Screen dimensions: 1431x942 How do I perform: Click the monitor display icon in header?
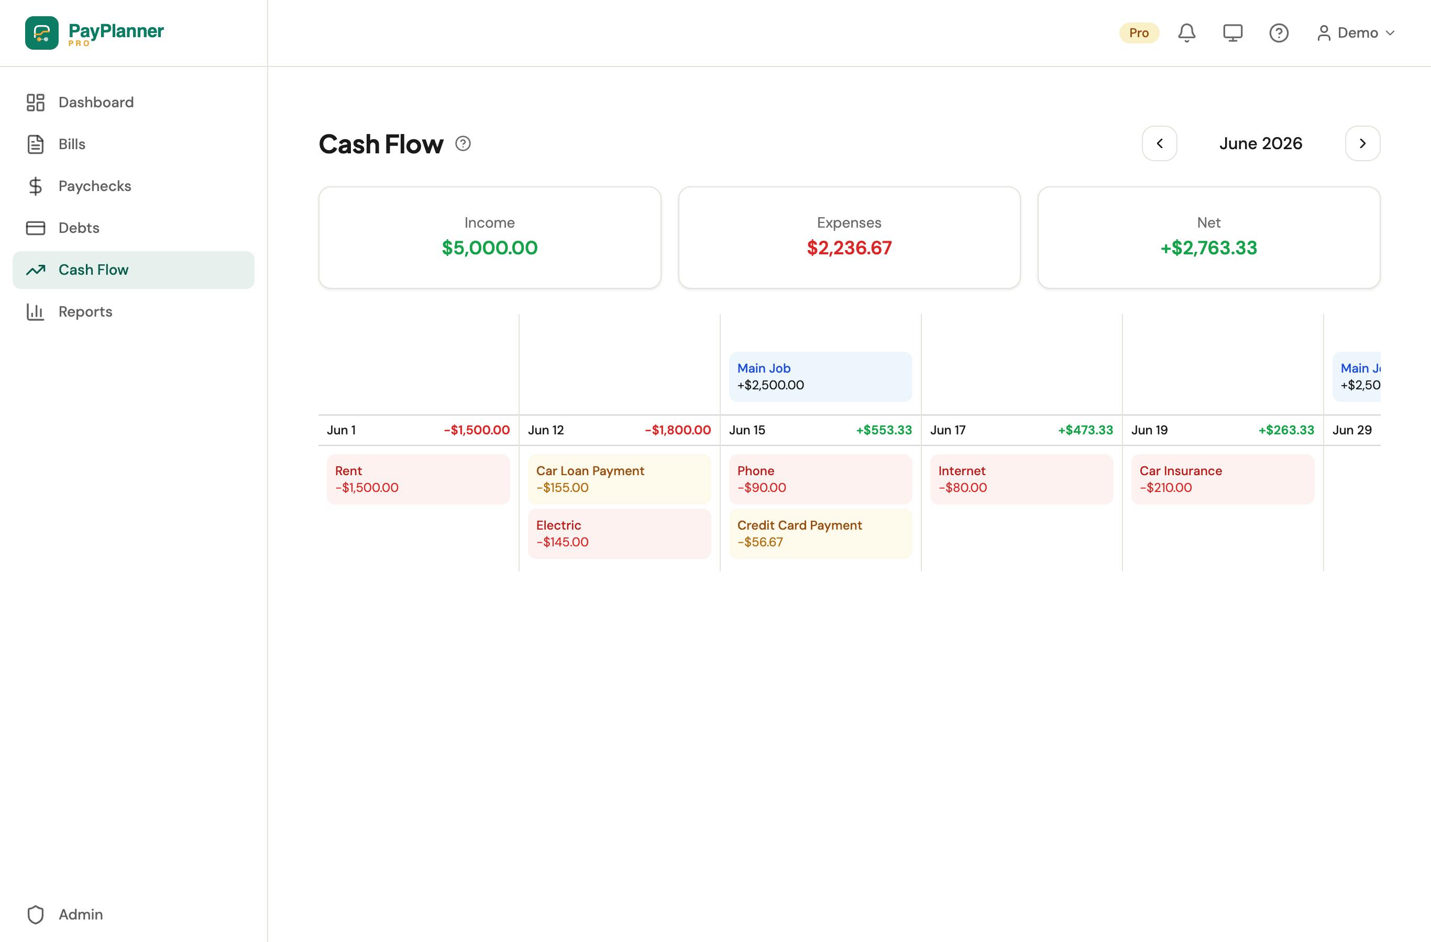pyautogui.click(x=1232, y=33)
